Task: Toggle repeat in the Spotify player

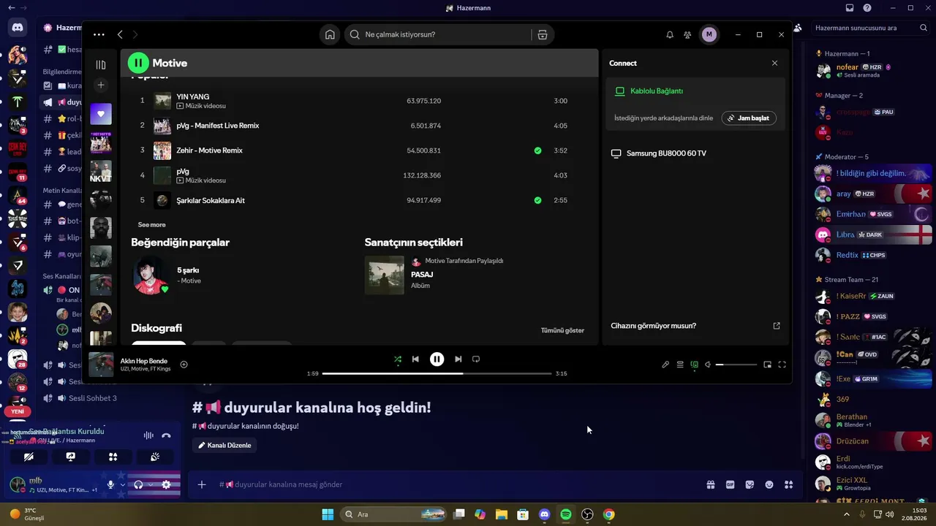Action: tap(476, 359)
